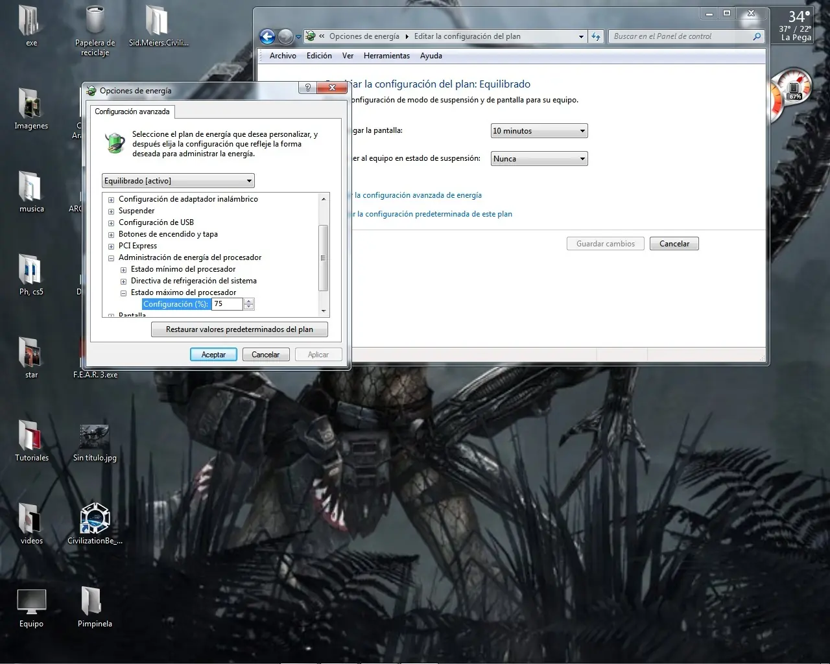Open address bar history dropdown arrow

tap(581, 37)
